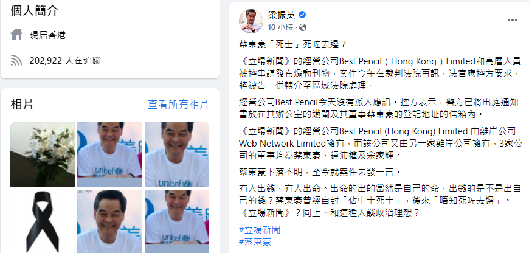Click 查看所有相片 link
The height and width of the screenshot is (253, 529).
point(178,105)
